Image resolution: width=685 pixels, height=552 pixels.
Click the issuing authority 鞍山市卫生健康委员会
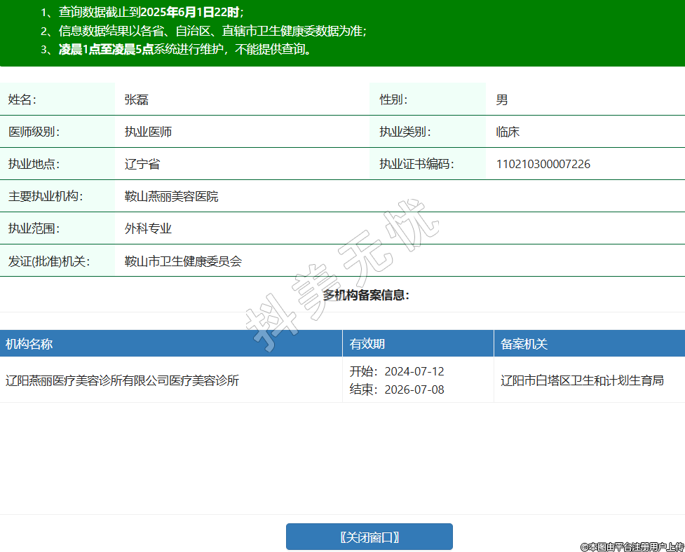coord(183,261)
